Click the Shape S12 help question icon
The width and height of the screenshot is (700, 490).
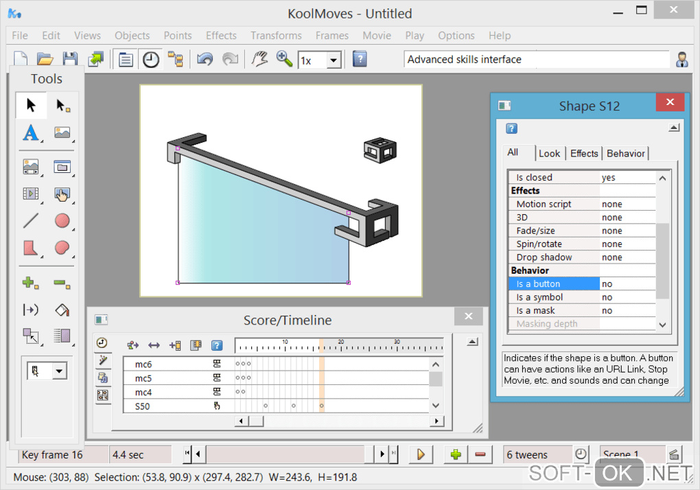(x=511, y=128)
